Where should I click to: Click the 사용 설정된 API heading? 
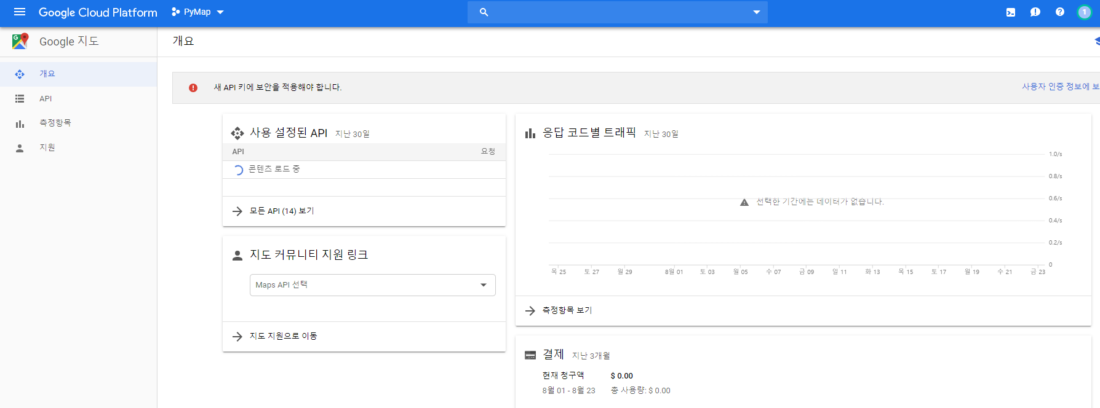(x=289, y=133)
